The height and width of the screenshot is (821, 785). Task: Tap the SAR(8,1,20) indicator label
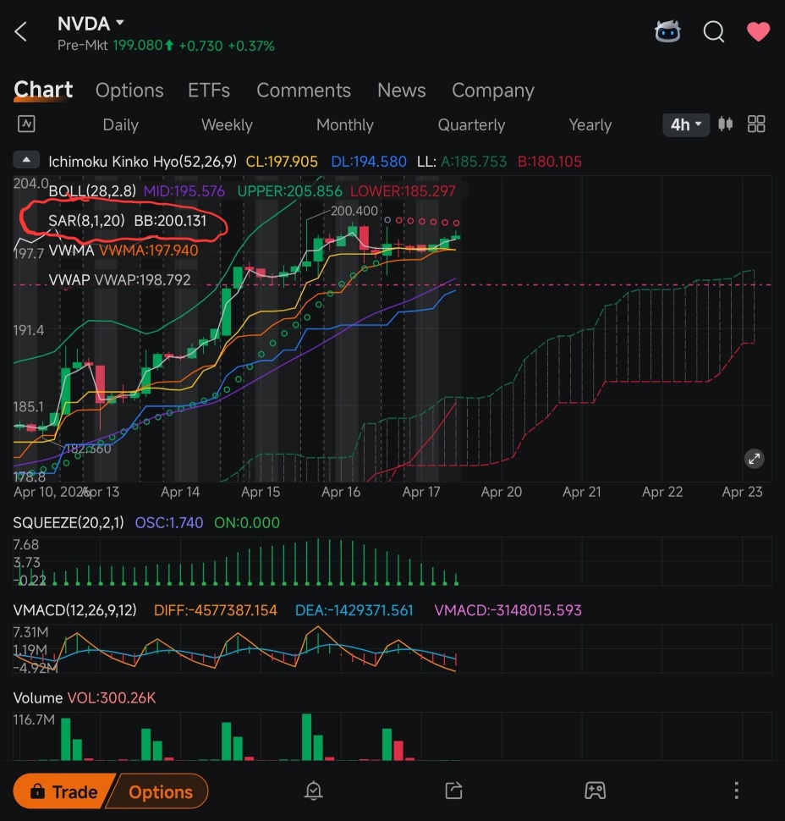pyautogui.click(x=86, y=220)
